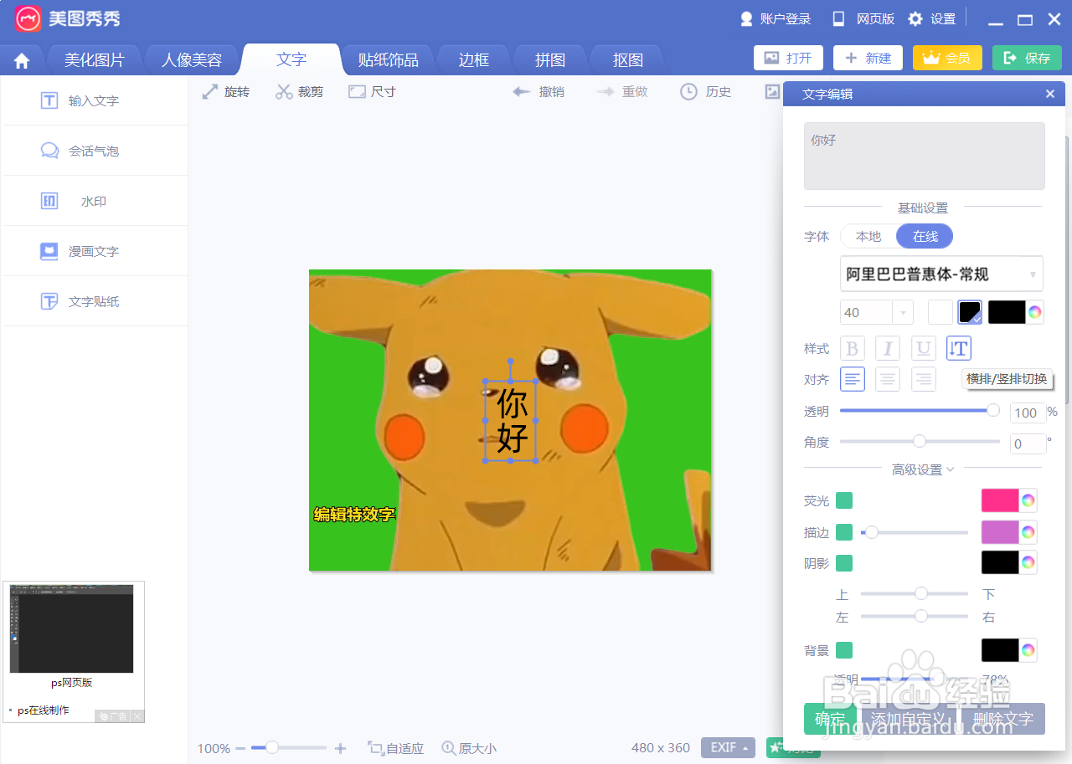The width and height of the screenshot is (1072, 764).
Task: Switch to the 贴纸饰品 tab
Action: click(x=388, y=59)
